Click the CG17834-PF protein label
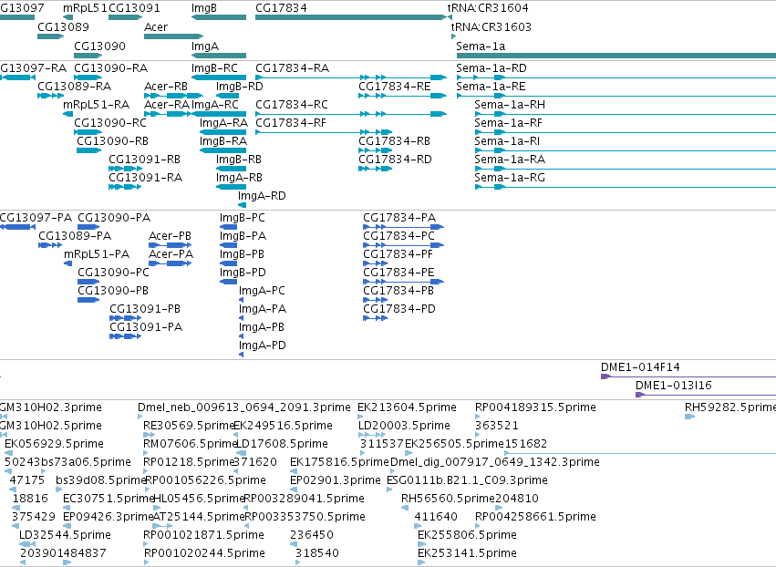 [x=398, y=254]
